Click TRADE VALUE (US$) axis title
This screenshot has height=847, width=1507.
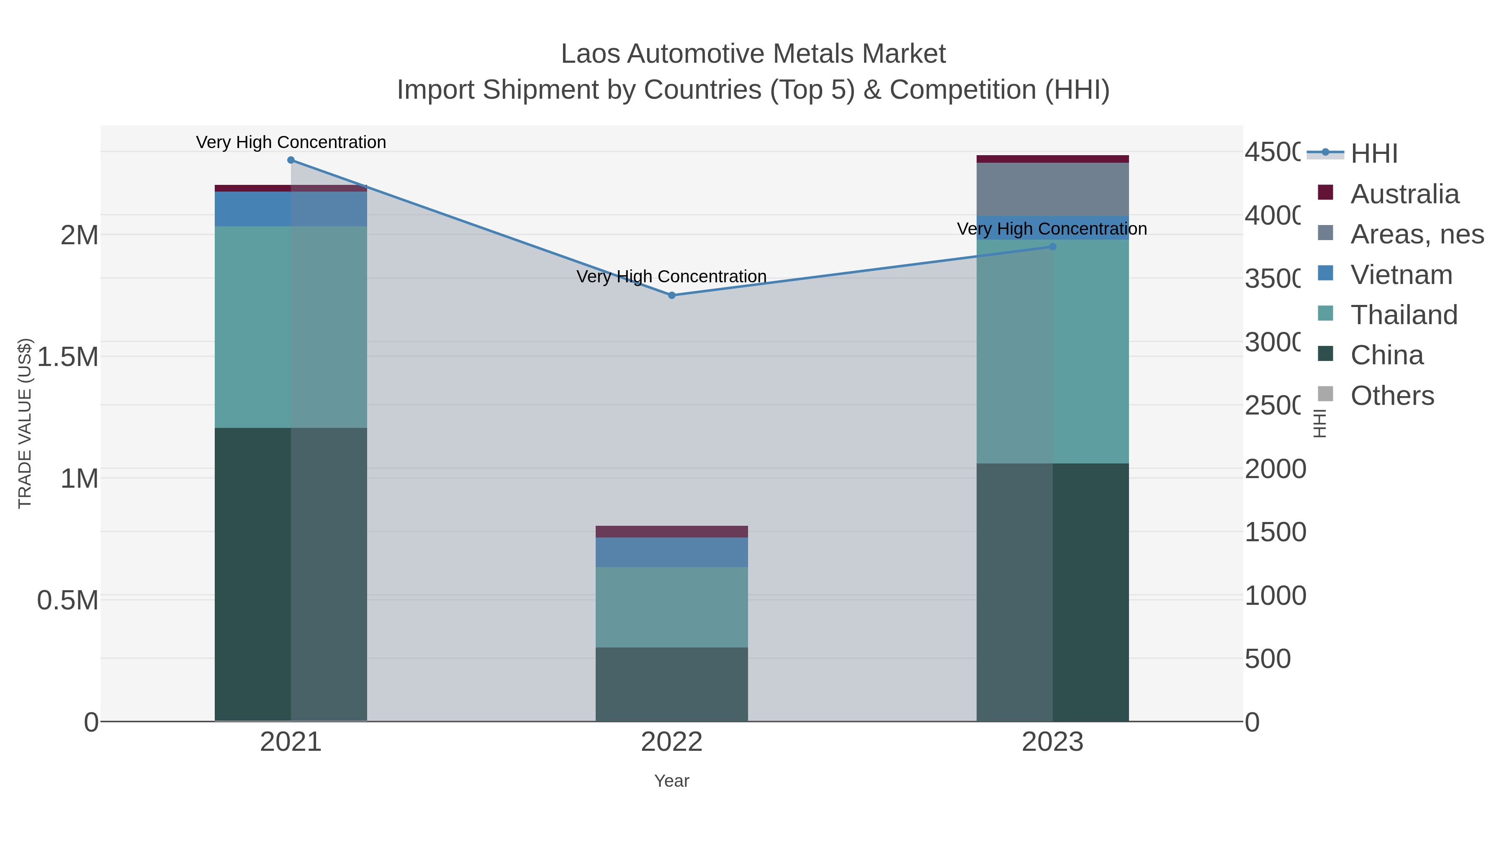[x=25, y=423]
